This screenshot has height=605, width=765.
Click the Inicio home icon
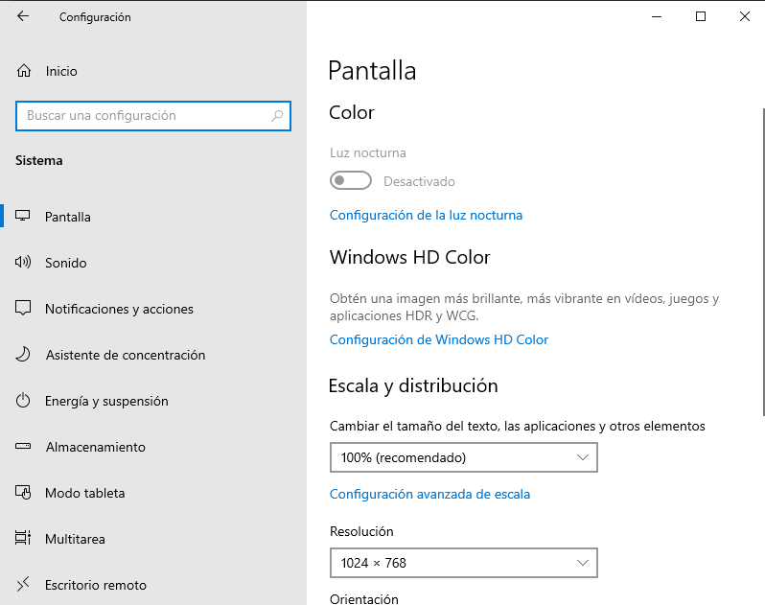pyautogui.click(x=24, y=71)
